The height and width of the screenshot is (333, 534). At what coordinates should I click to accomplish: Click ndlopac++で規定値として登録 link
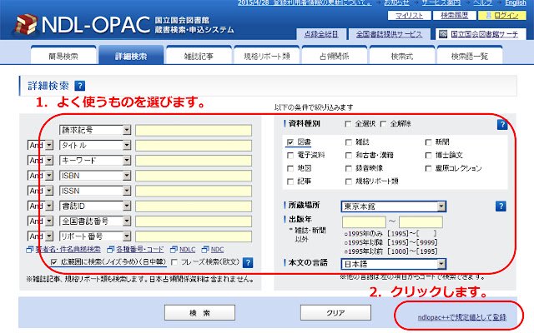click(x=461, y=317)
